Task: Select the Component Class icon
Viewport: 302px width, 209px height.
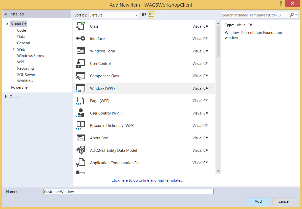Action: 80,76
